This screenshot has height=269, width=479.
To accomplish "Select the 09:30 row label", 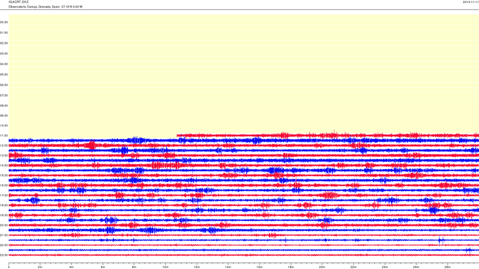I will click(x=4, y=116).
